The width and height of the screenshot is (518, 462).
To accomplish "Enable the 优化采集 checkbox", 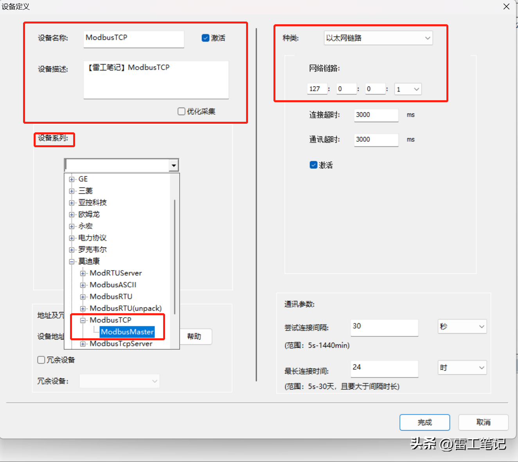I will [182, 112].
